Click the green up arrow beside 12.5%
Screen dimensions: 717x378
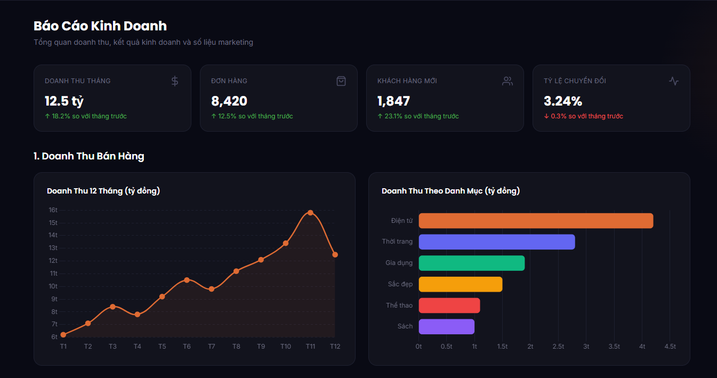214,116
